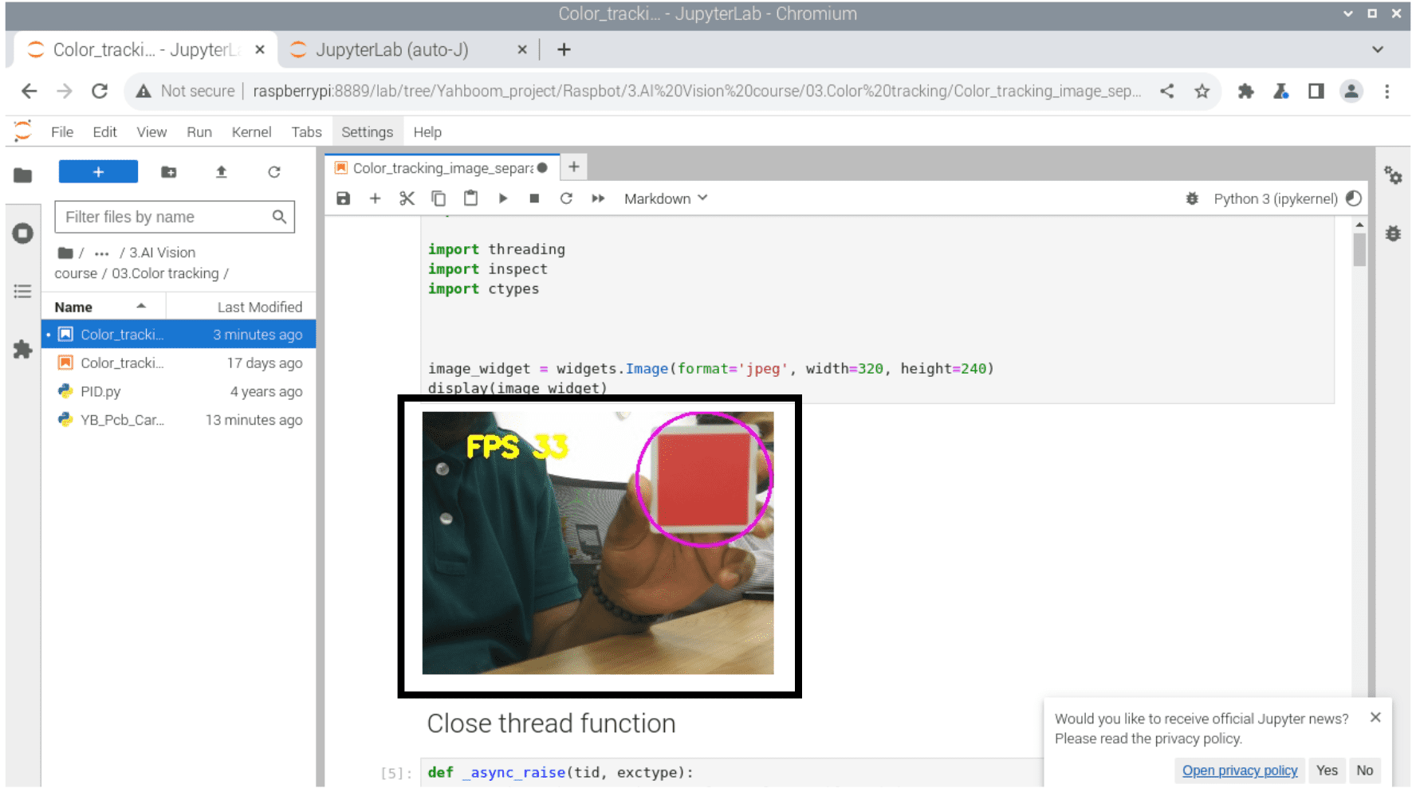Interrupt the kernel
Screen dimensions: 1416x796
(534, 198)
